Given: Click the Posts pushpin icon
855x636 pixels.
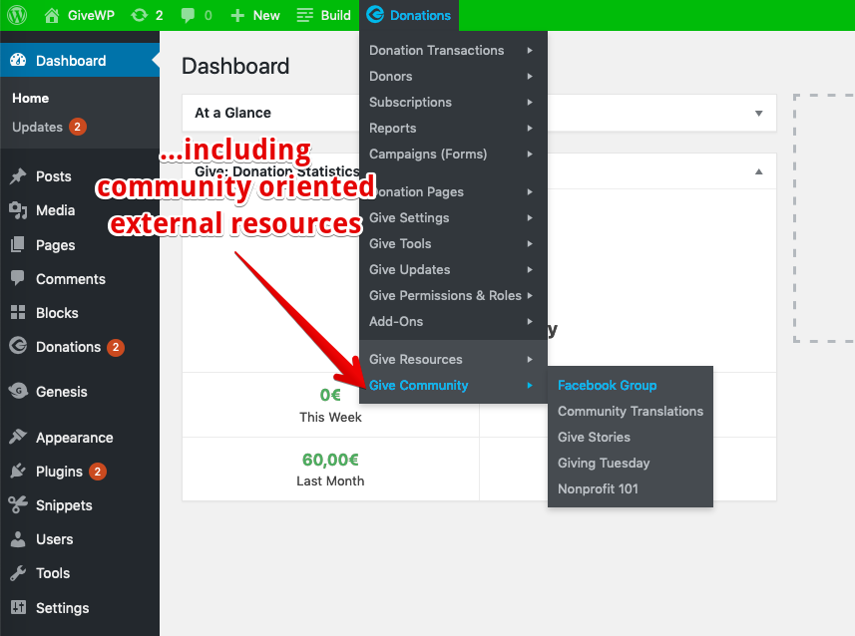Looking at the screenshot, I should pos(18,176).
